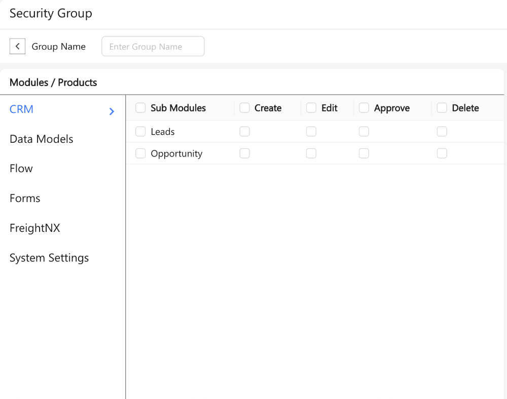Image resolution: width=507 pixels, height=399 pixels.
Task: Select the Leads row checkbox
Action: 140,132
